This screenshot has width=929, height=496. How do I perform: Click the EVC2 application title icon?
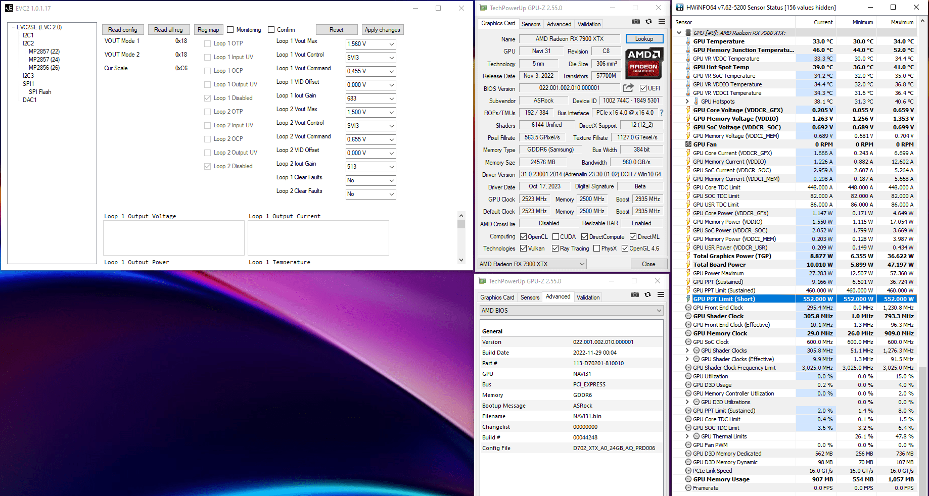click(x=9, y=8)
